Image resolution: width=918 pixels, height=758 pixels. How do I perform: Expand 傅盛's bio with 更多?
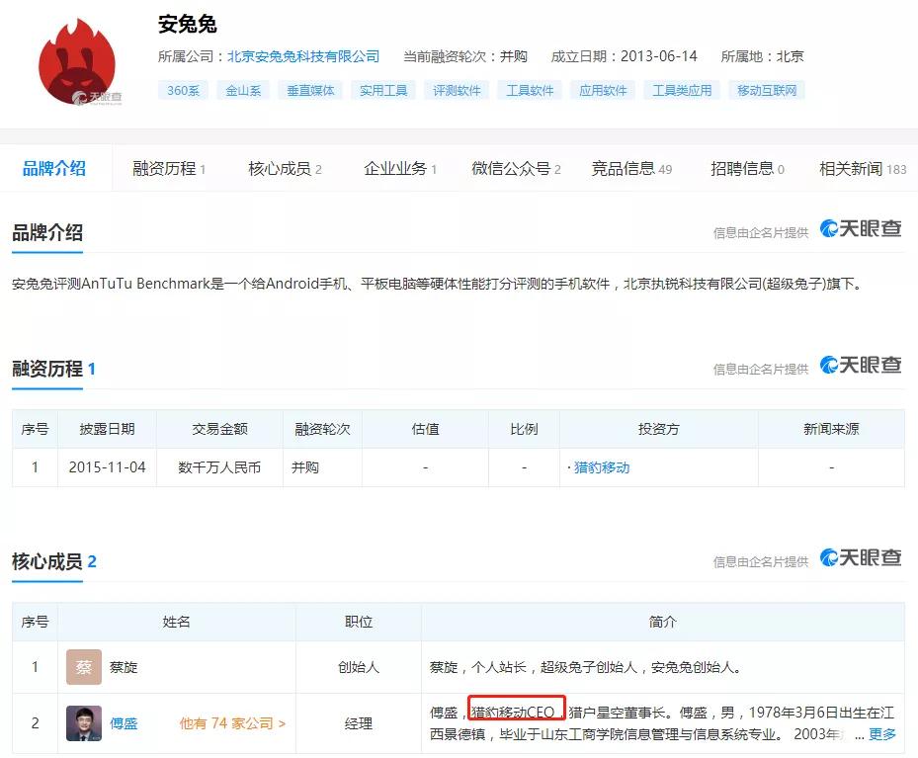880,734
